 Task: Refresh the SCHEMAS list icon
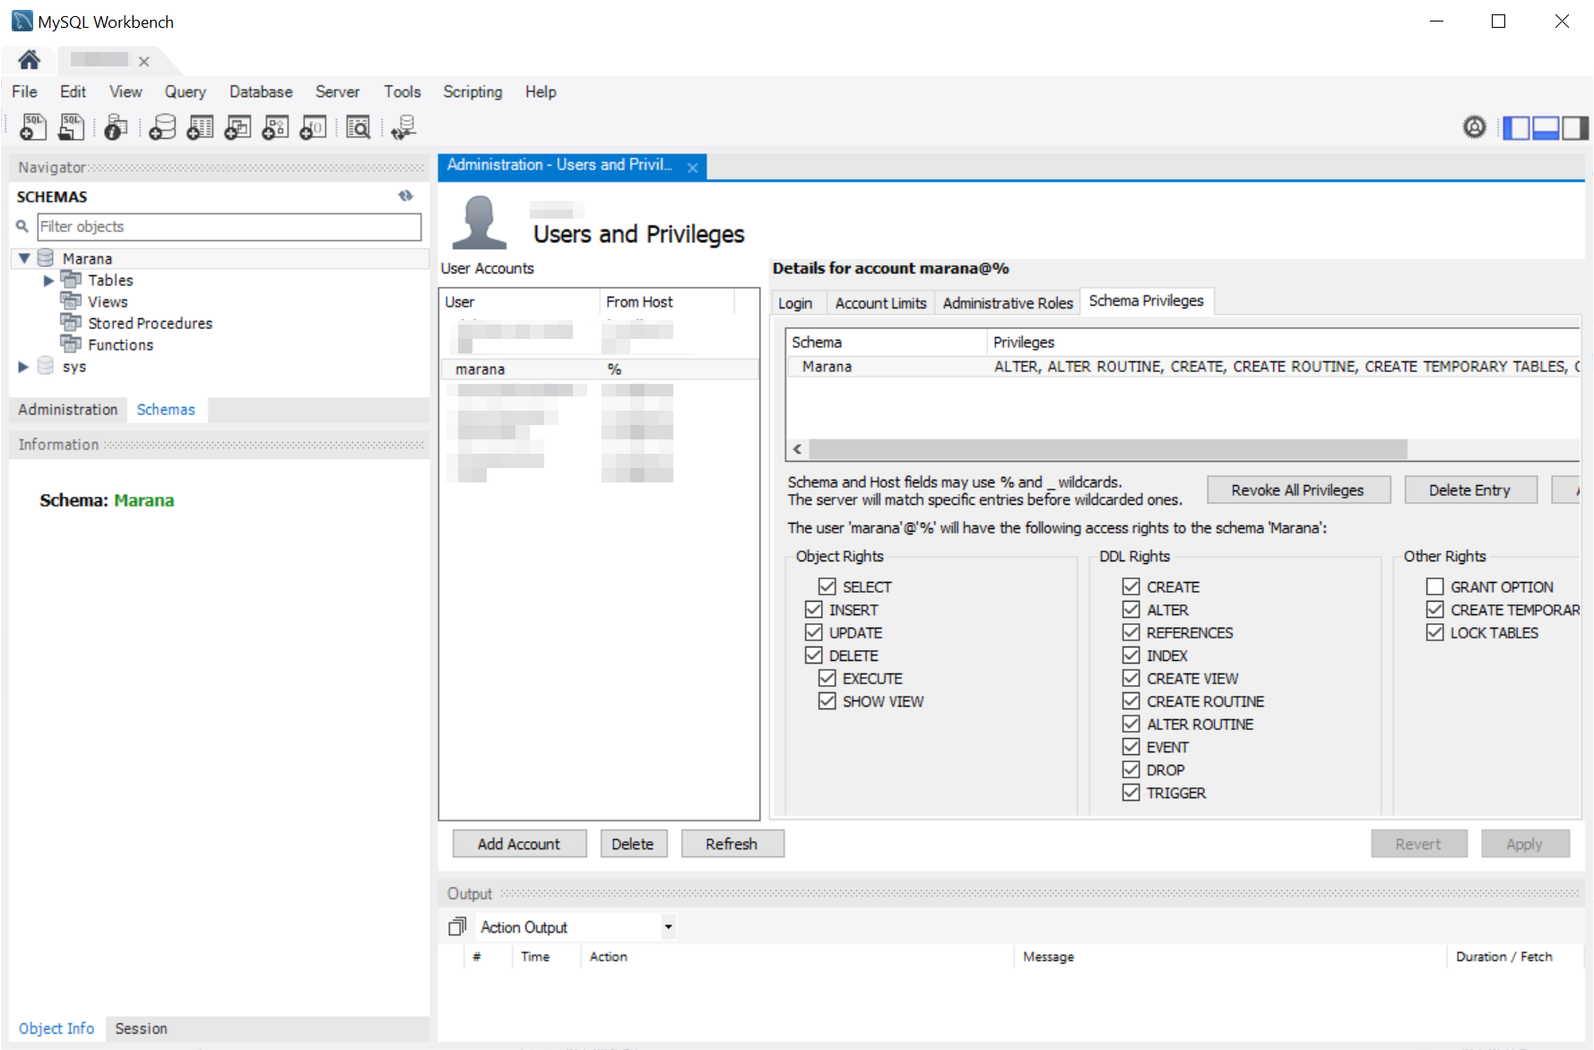406,195
